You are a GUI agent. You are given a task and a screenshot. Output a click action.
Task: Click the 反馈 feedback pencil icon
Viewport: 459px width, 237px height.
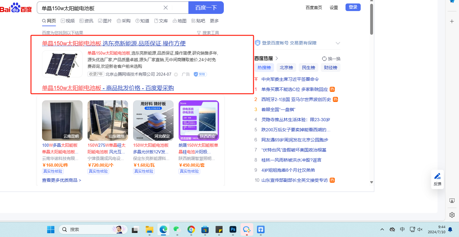[x=438, y=176]
